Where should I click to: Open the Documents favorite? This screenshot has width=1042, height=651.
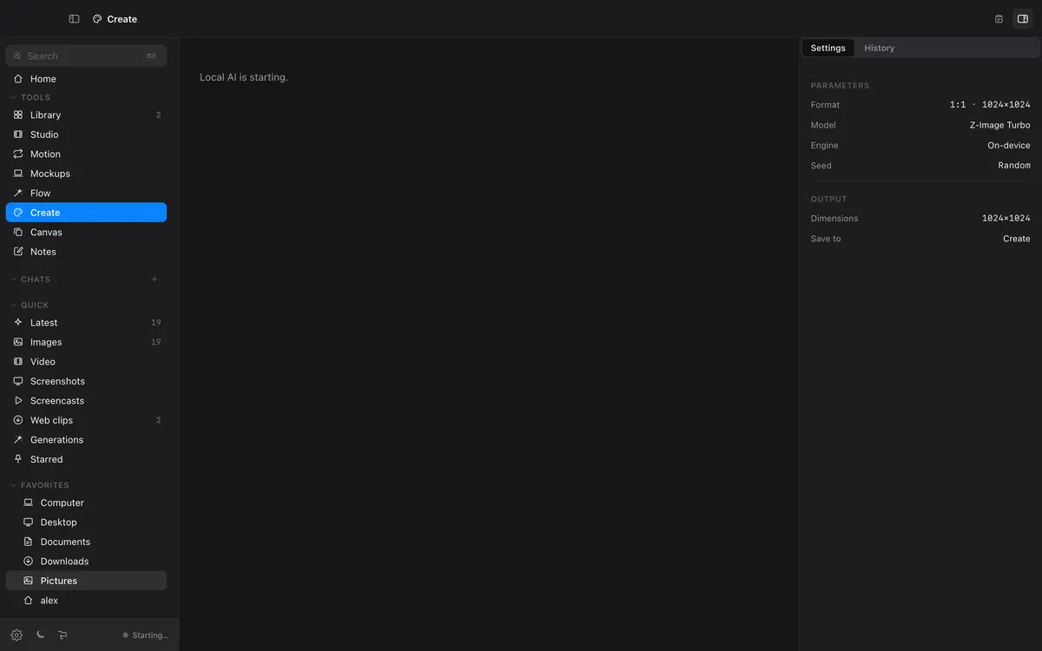[86, 542]
